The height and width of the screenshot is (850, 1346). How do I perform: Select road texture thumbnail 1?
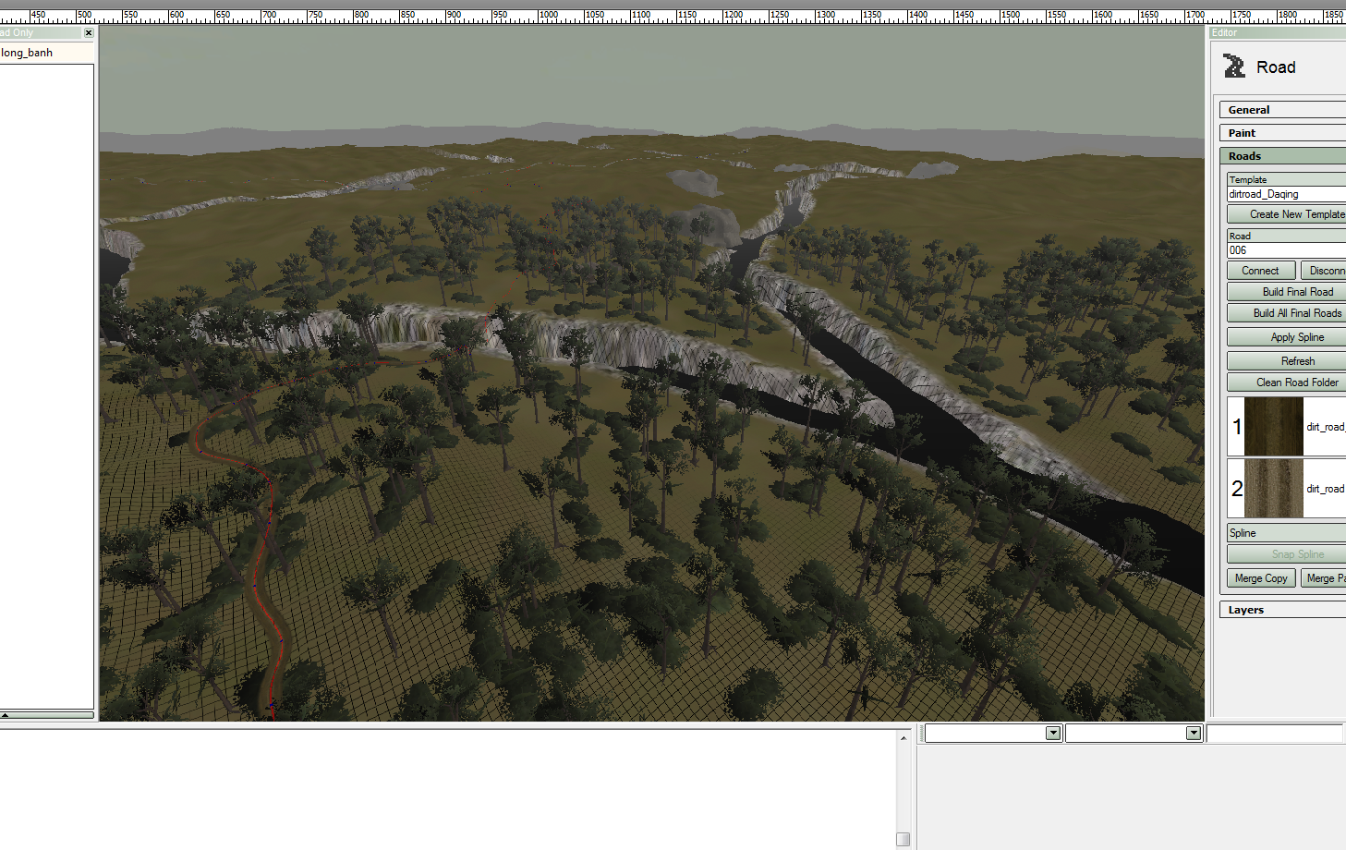[x=1274, y=427]
